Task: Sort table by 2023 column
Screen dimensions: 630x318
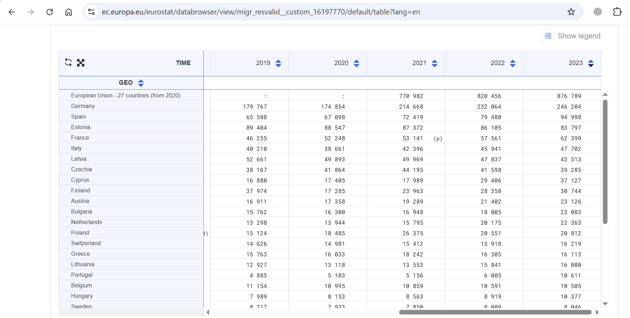Action: click(591, 63)
